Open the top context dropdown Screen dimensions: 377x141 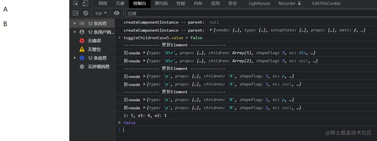point(101,13)
